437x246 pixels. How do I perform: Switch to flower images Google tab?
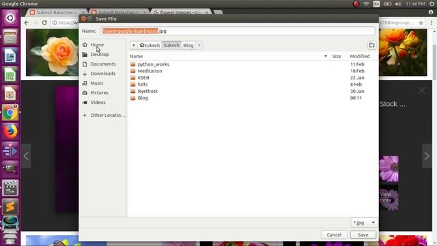[181, 12]
